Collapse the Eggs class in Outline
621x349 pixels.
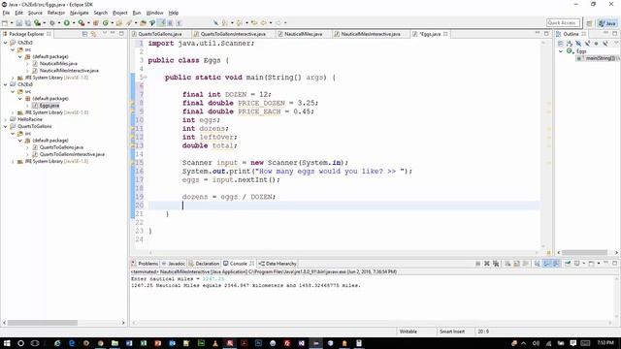(561, 51)
